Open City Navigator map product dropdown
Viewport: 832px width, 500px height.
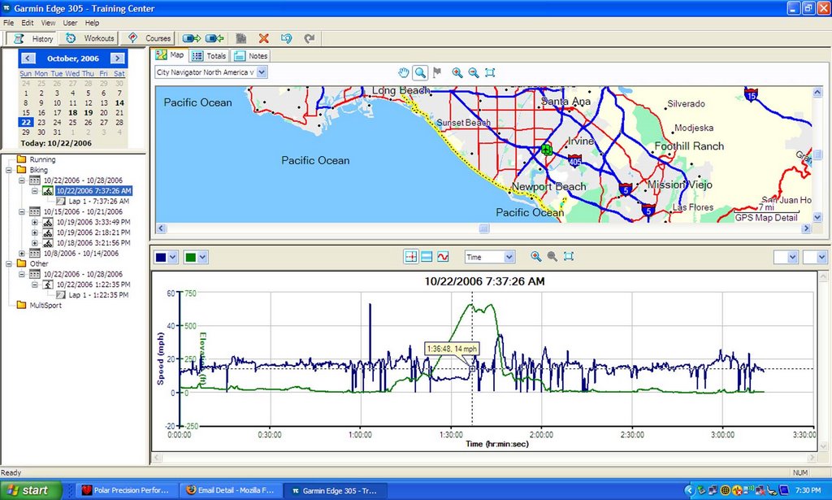tap(262, 72)
